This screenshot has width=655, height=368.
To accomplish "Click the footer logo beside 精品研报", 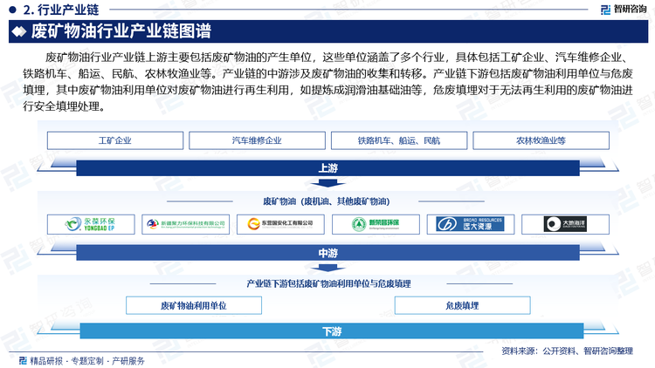I will 24,361.
